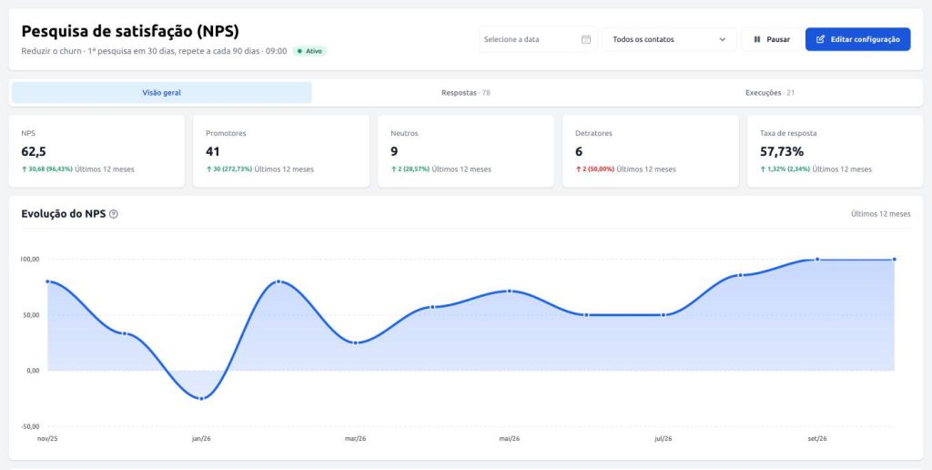Click the jan/26 chart data point

tap(201, 399)
